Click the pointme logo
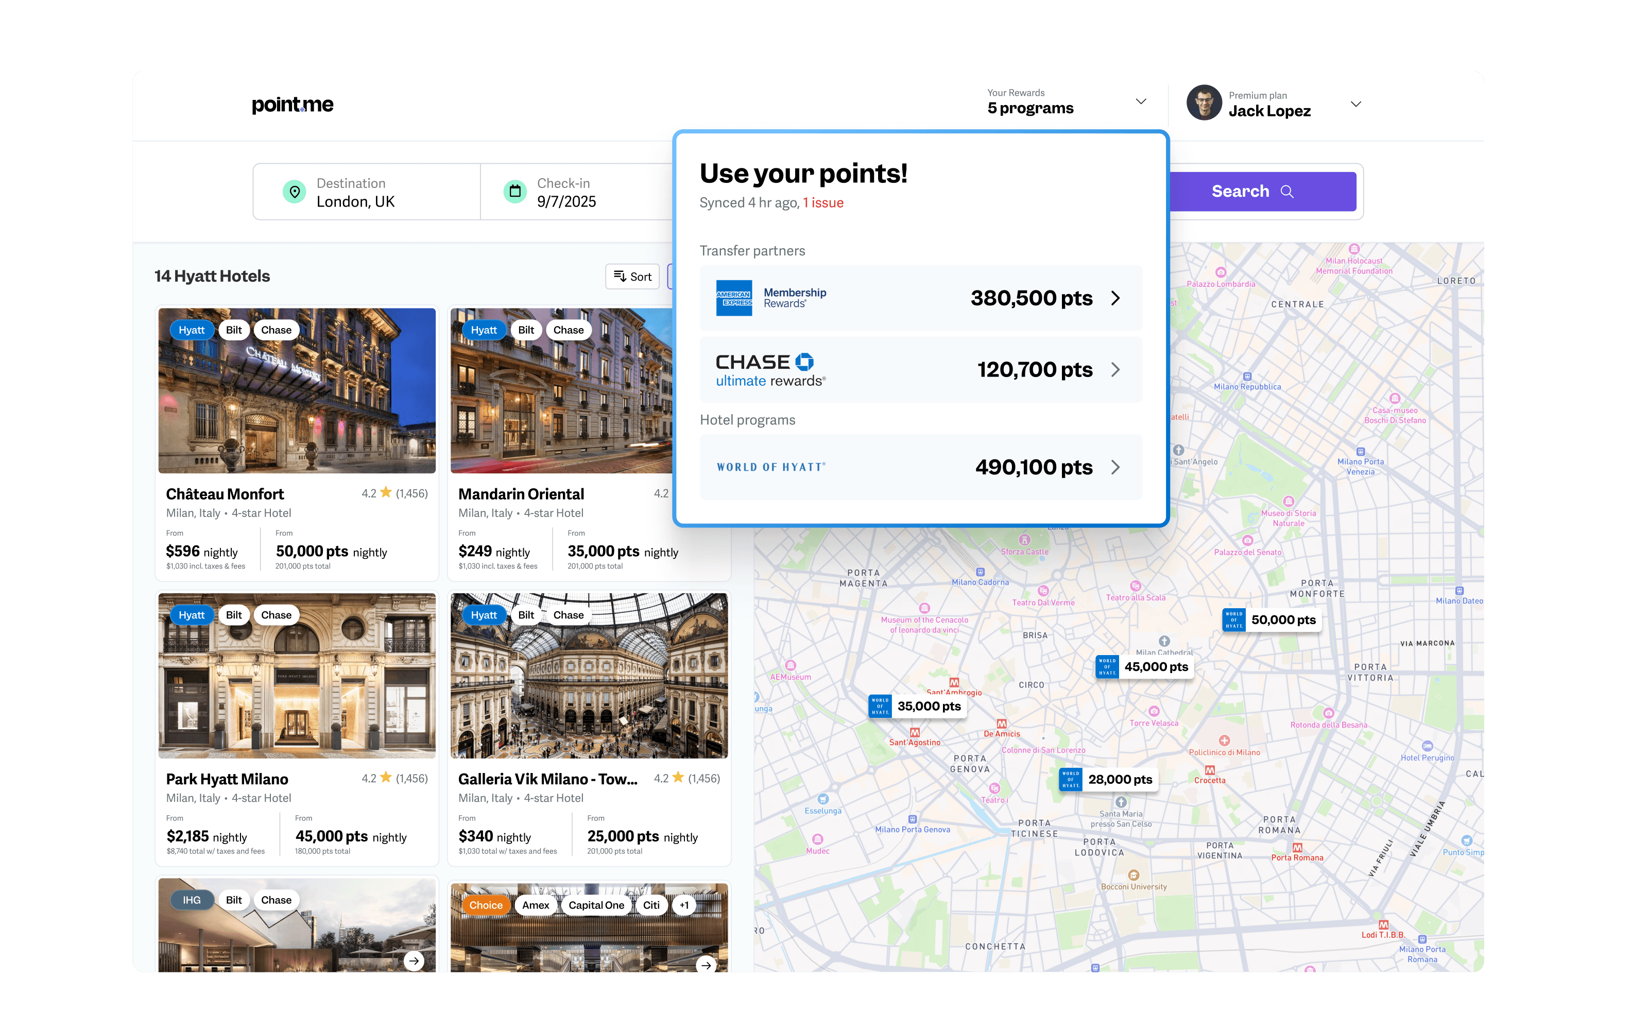Screen dimensions: 1648x1030 [292, 105]
